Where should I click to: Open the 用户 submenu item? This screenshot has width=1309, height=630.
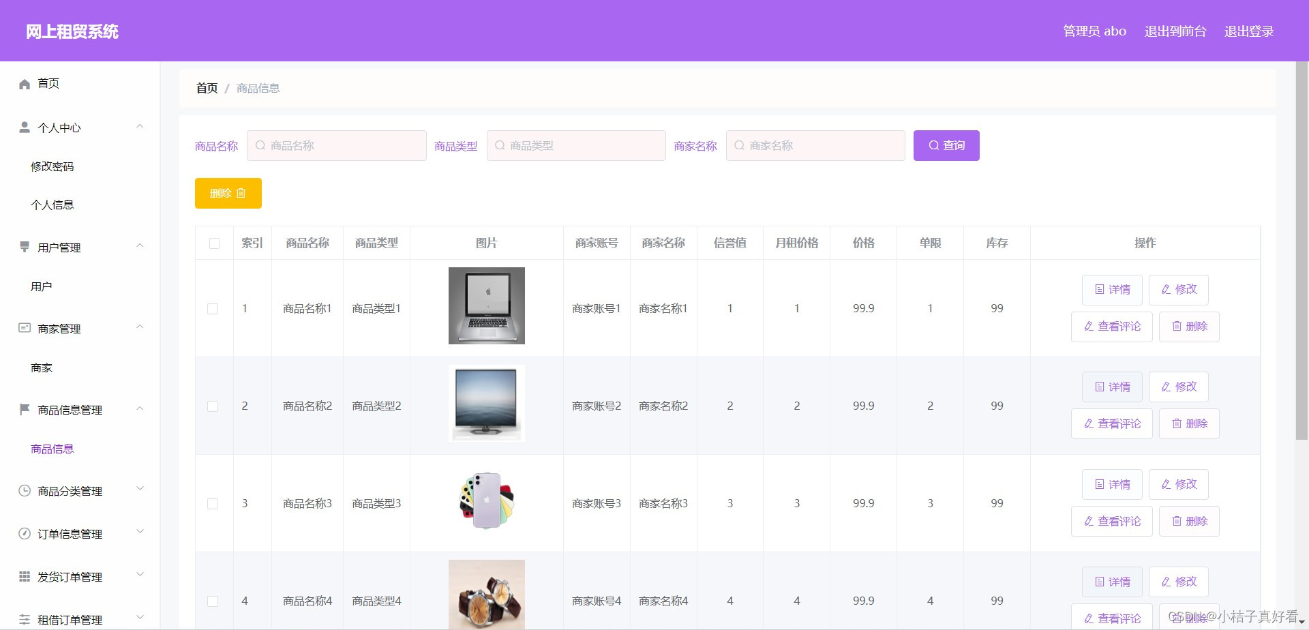pyautogui.click(x=41, y=286)
